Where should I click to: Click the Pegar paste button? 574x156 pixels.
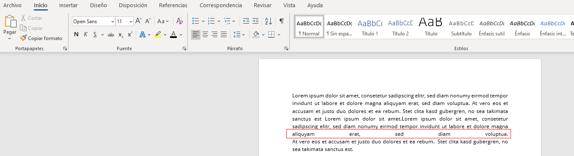(10, 27)
